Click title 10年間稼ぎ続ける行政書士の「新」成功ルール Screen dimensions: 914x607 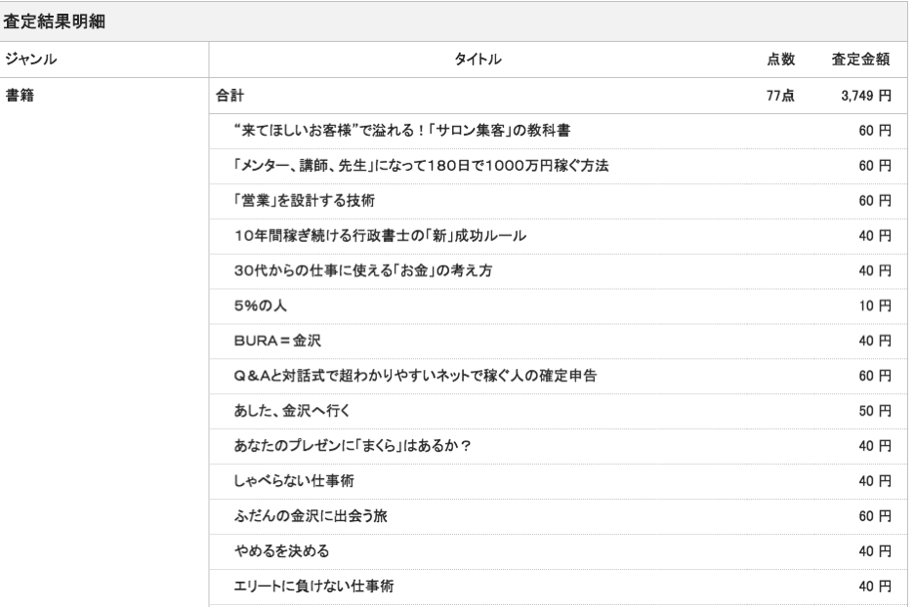(x=380, y=235)
